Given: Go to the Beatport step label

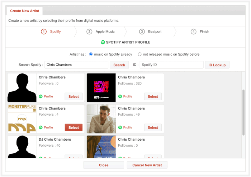Looking at the screenshot, I should click(x=155, y=31).
